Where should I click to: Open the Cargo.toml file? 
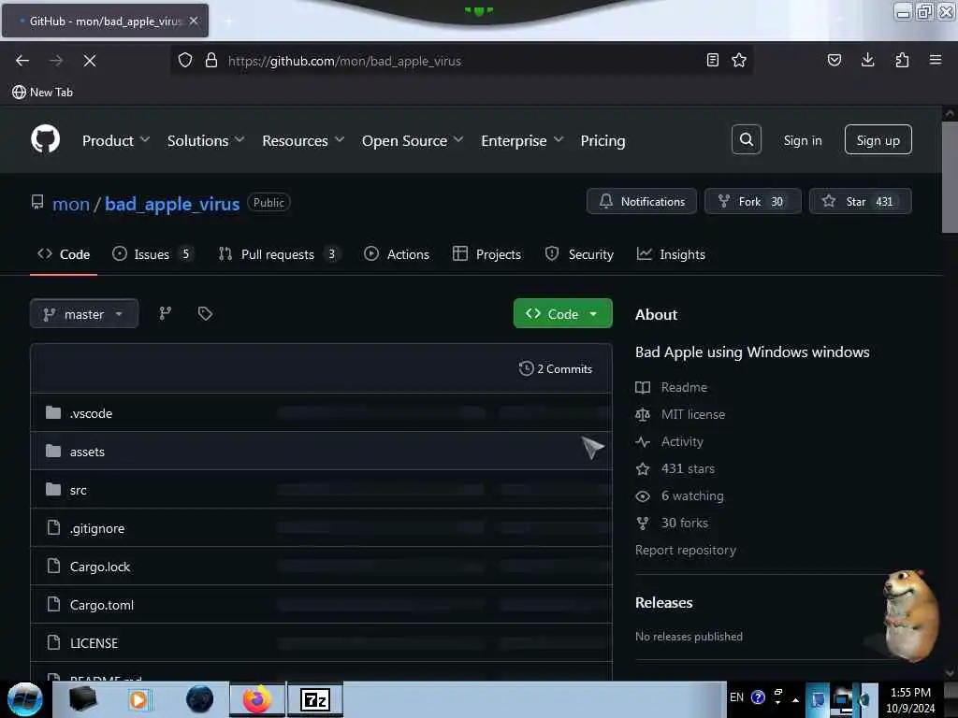(102, 606)
